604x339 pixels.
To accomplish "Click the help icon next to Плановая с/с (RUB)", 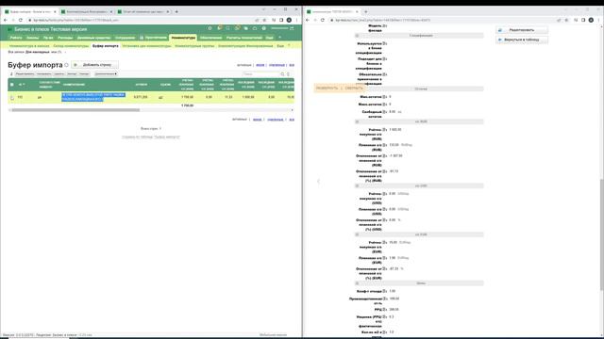I will click(384, 145).
